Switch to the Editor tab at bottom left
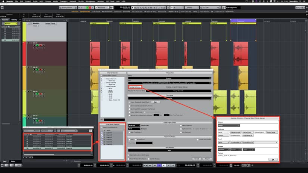The image size is (308, 173). (13, 161)
